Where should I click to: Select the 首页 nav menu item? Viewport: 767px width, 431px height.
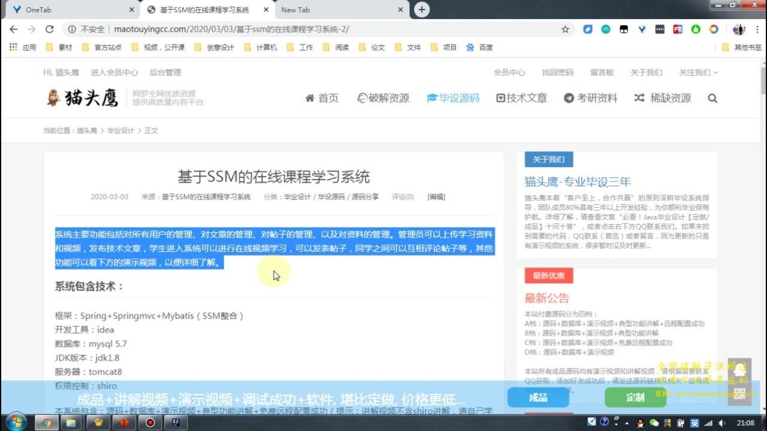[x=322, y=98]
